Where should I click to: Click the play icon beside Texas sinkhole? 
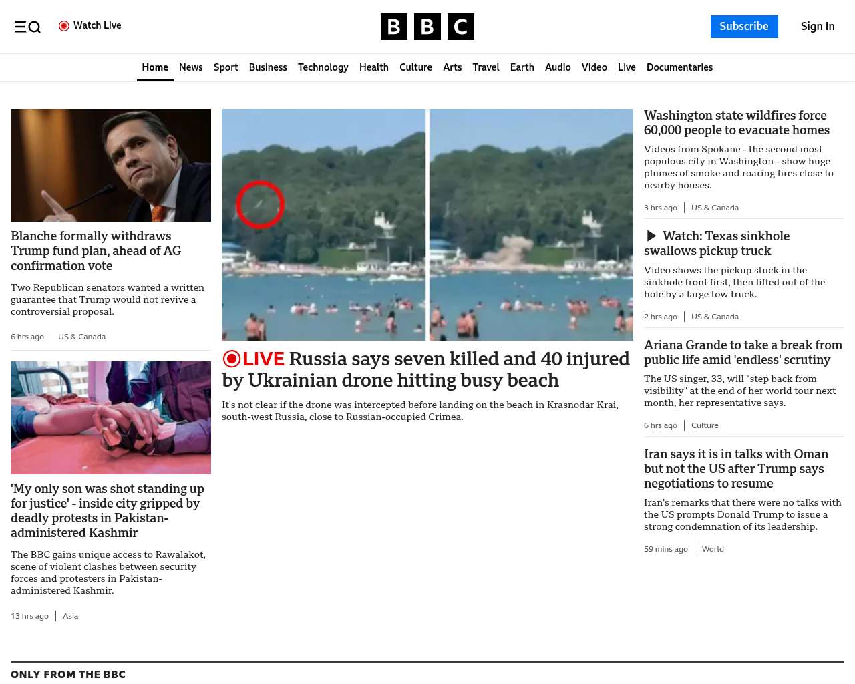click(x=651, y=236)
